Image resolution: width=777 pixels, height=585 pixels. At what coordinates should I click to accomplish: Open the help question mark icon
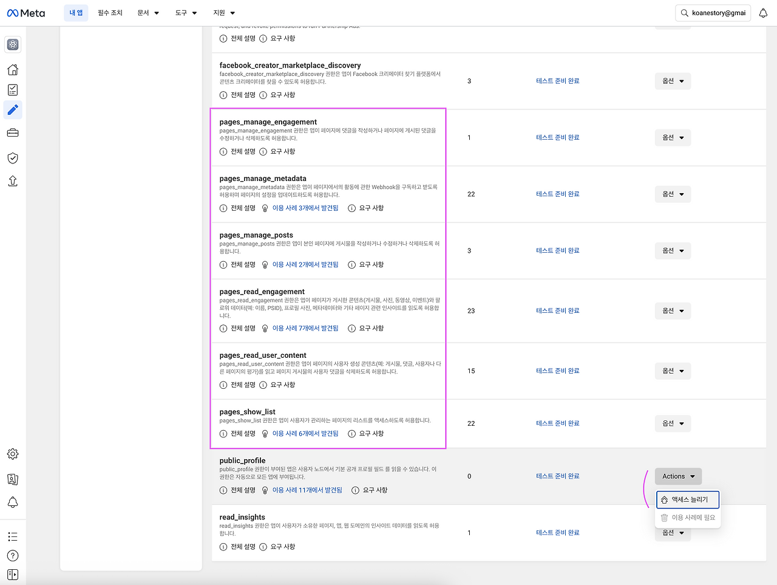pyautogui.click(x=13, y=556)
